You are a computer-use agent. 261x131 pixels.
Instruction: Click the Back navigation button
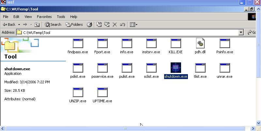click(x=9, y=25)
